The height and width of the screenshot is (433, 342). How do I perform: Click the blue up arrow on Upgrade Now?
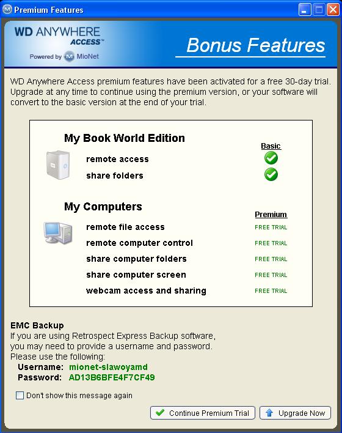[269, 413]
